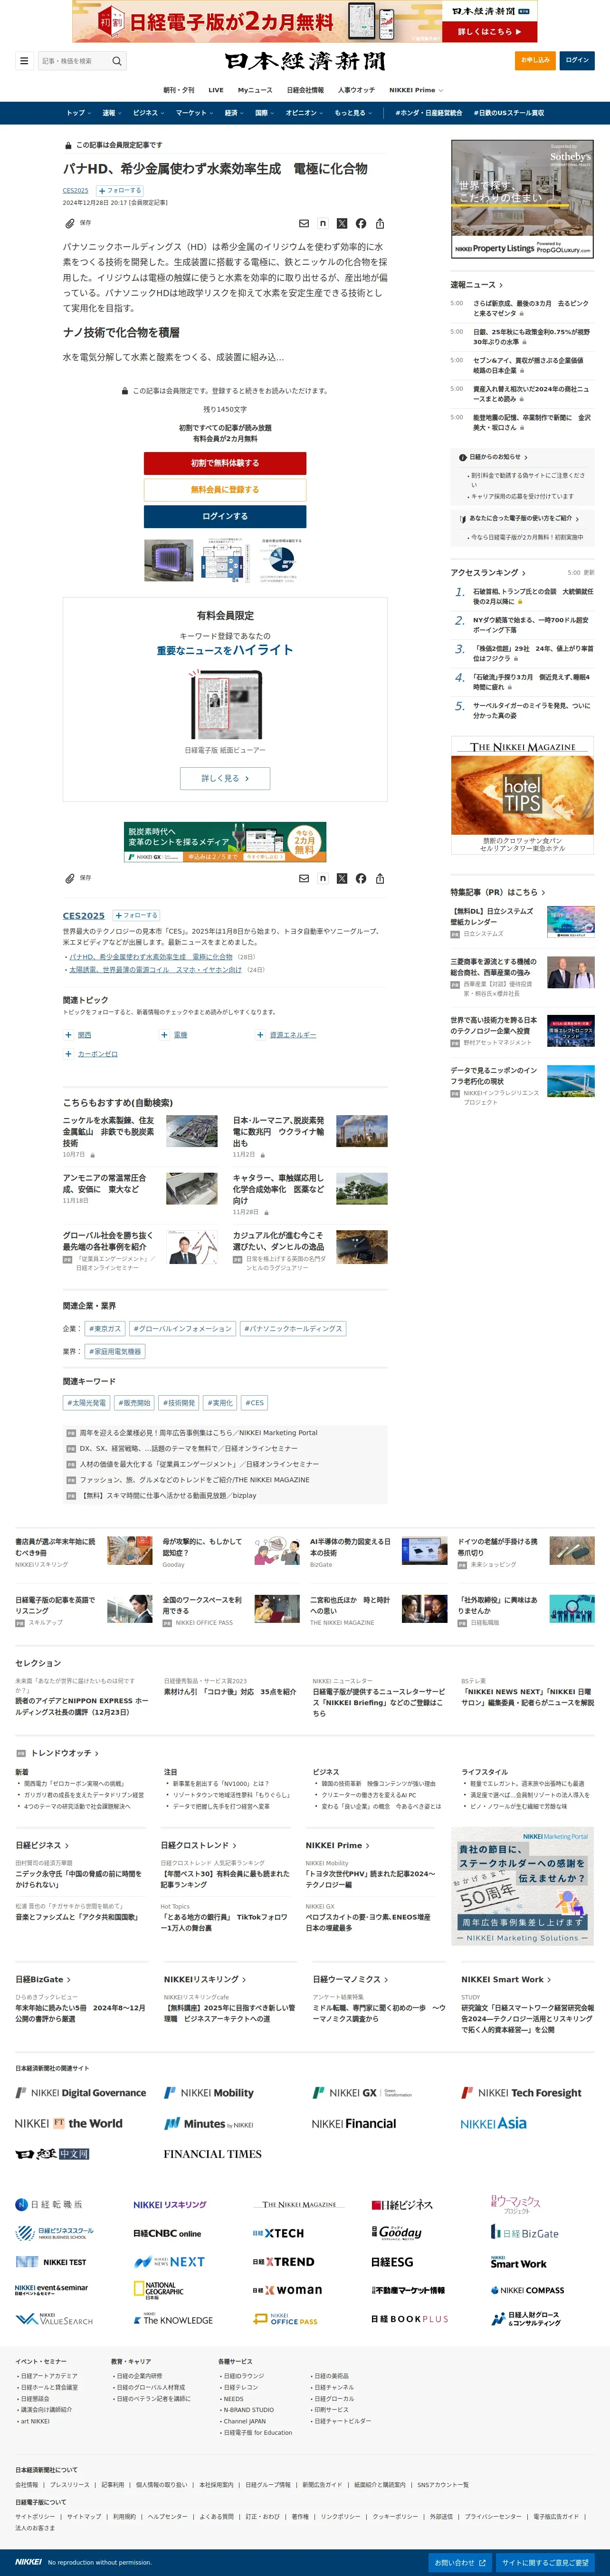Click the orange お申し込み button
Image resolution: width=610 pixels, height=2576 pixels.
tap(535, 60)
